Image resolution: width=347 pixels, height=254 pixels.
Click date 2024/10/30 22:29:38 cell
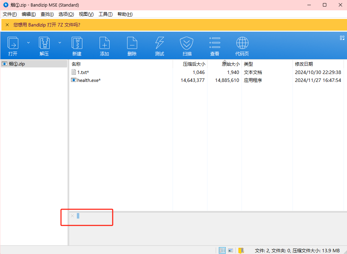point(318,72)
